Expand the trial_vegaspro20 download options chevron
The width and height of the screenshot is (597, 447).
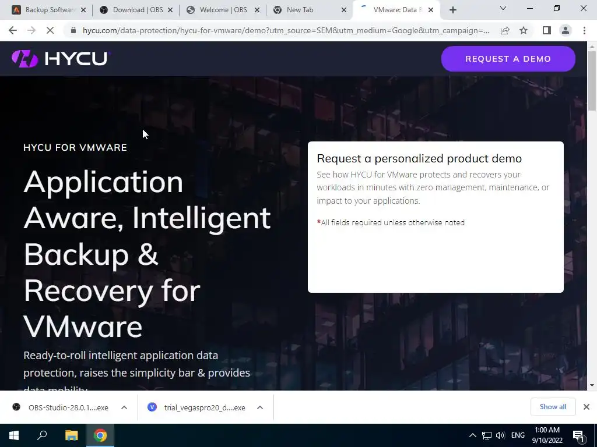coord(260,407)
